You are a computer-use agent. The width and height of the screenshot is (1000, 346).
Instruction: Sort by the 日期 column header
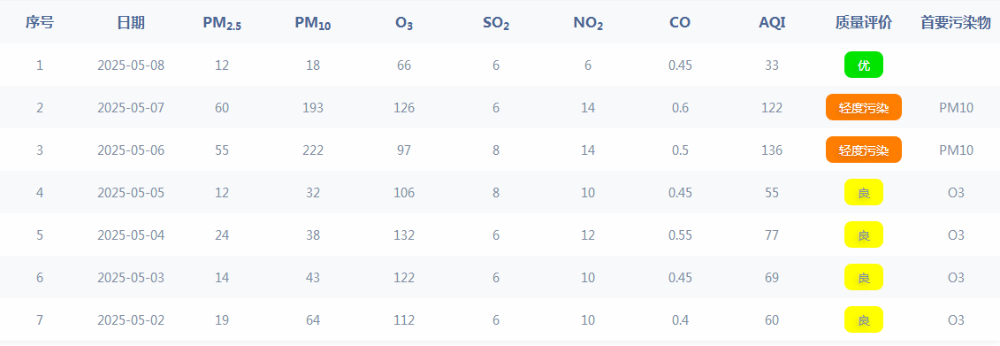131,23
